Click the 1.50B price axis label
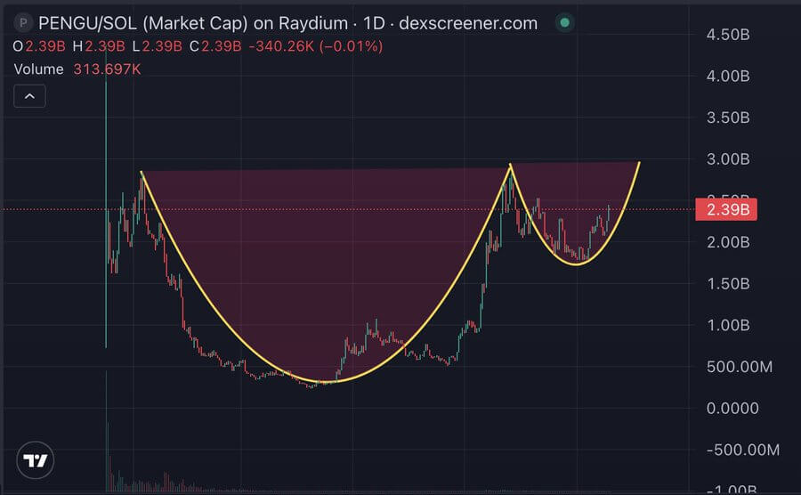 728,283
